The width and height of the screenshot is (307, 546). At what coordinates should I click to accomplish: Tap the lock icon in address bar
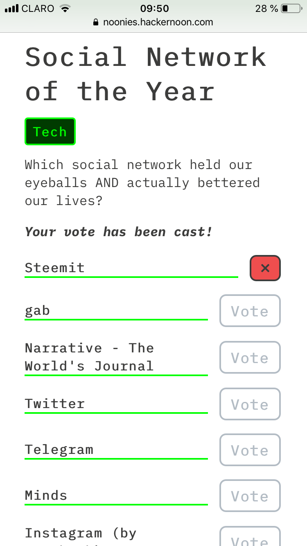tap(96, 22)
